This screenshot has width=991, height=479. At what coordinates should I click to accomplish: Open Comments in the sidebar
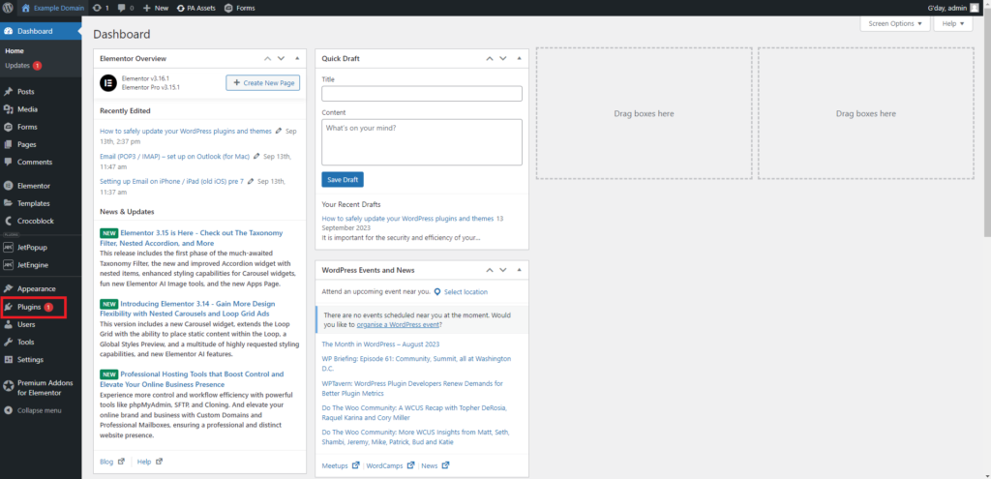coord(41,162)
